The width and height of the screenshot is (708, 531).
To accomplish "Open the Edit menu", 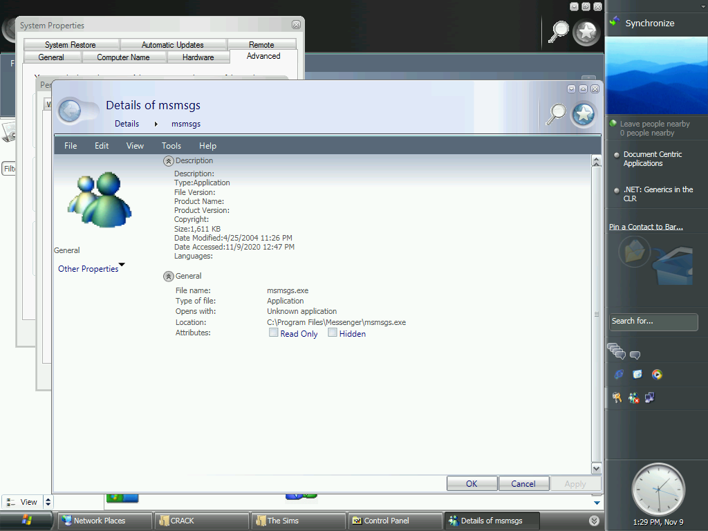I will pyautogui.click(x=102, y=146).
